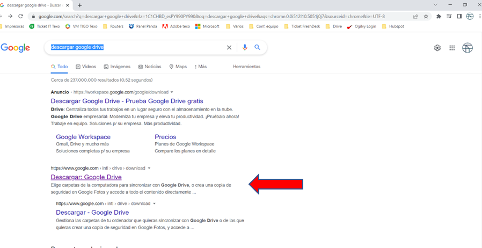Open Chrome three-dot menu

(479, 17)
